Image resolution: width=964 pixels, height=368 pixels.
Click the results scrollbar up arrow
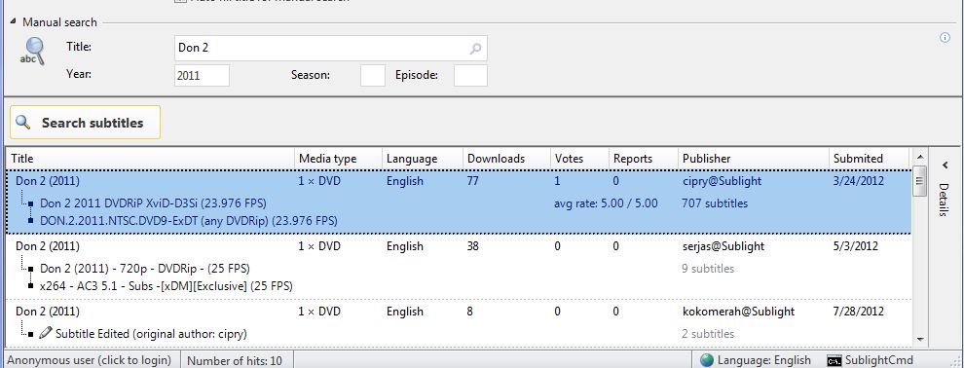pos(920,158)
